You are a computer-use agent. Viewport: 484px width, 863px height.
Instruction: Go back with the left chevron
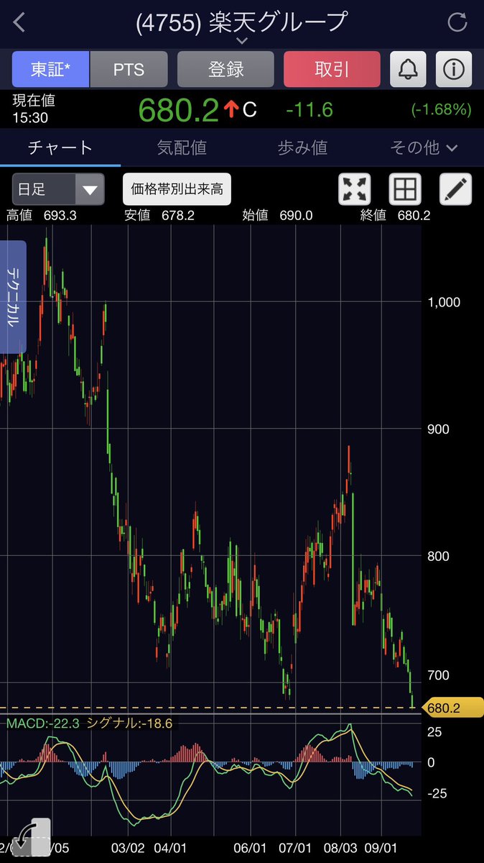(x=19, y=22)
